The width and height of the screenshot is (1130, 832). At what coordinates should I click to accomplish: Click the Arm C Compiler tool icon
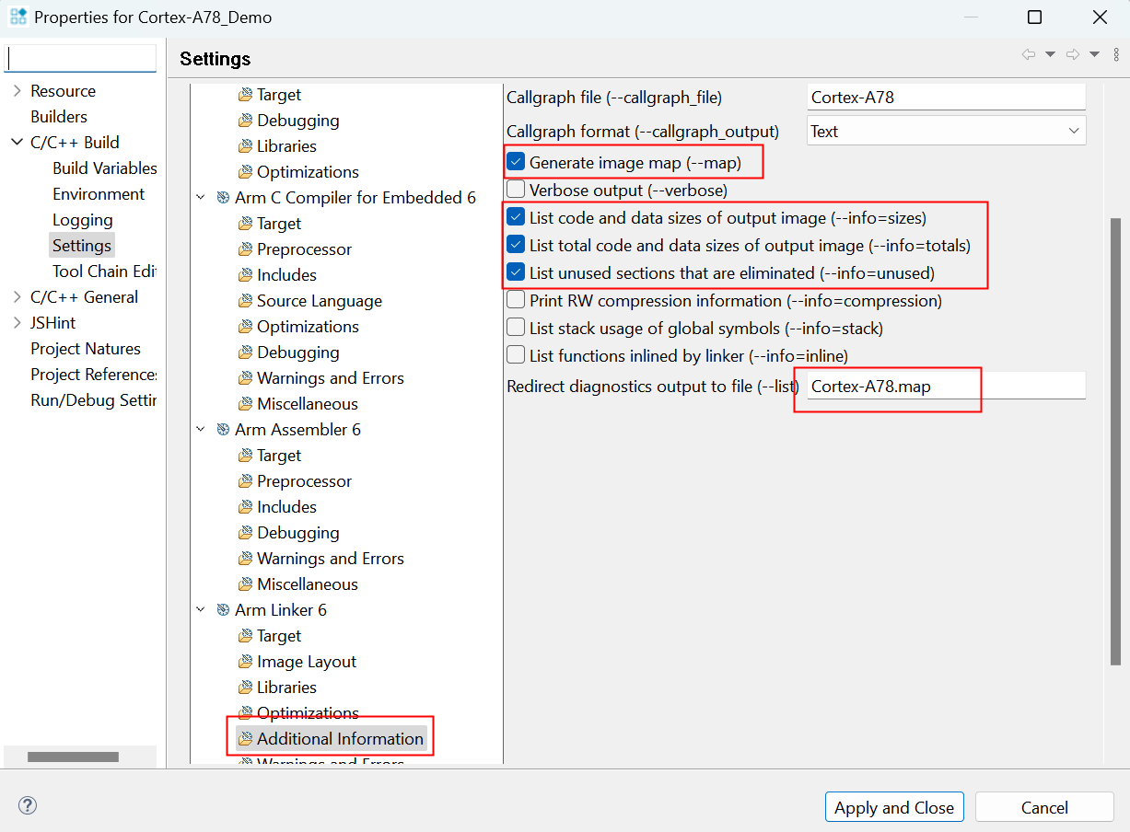pos(223,198)
